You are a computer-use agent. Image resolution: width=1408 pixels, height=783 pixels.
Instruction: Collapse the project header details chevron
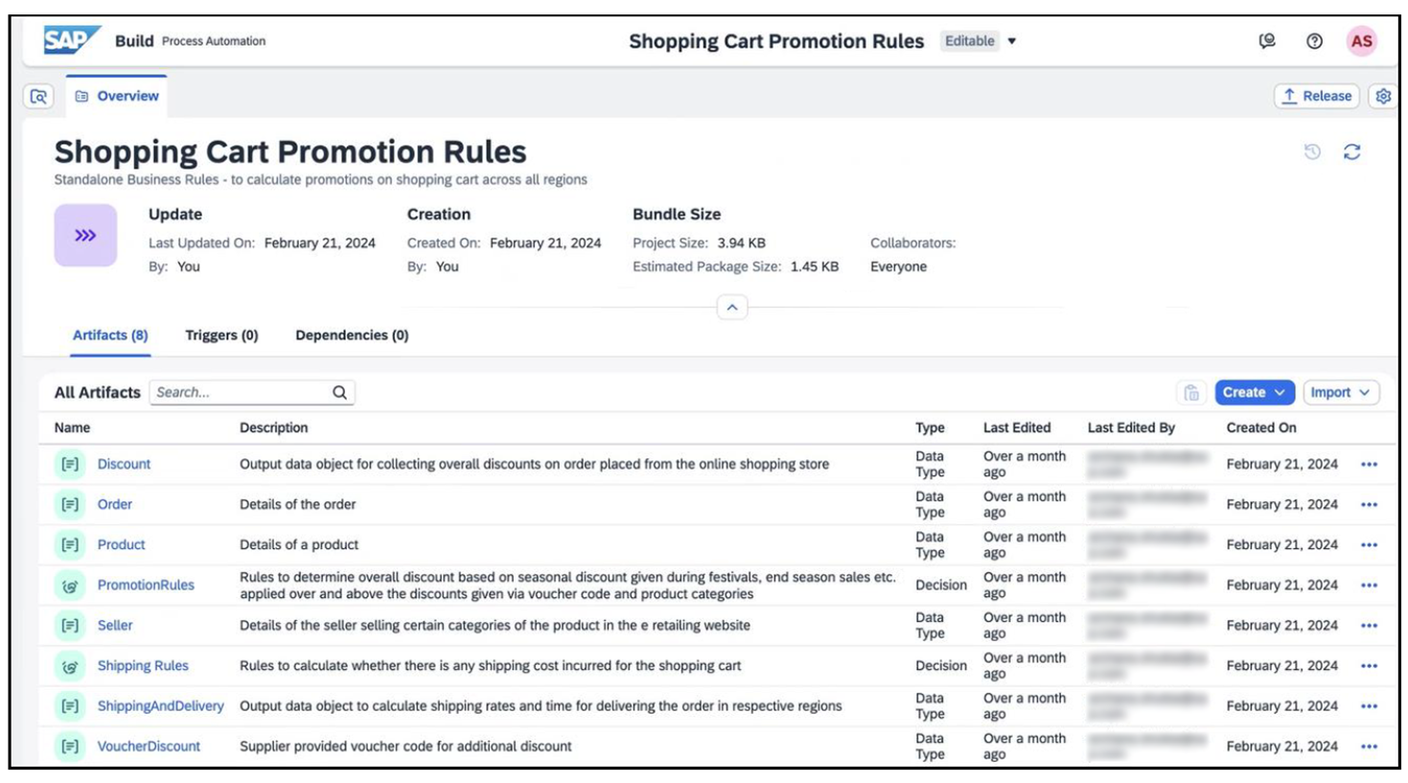pos(732,308)
